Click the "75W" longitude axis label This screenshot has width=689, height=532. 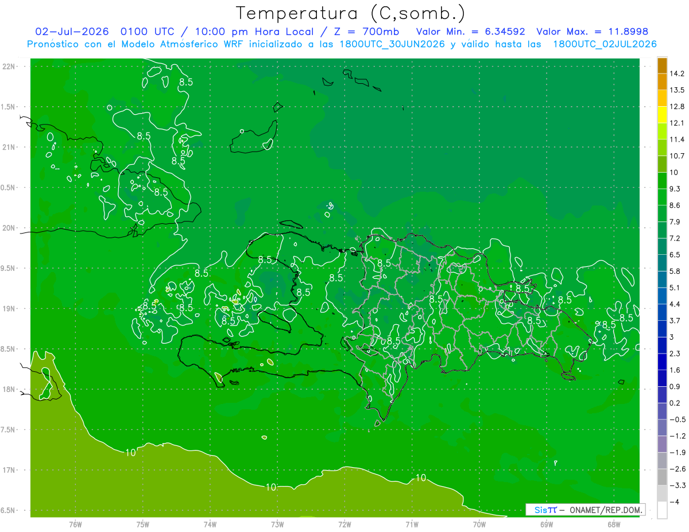142,525
